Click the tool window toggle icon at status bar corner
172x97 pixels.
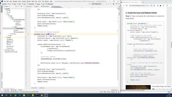click(x=2, y=92)
